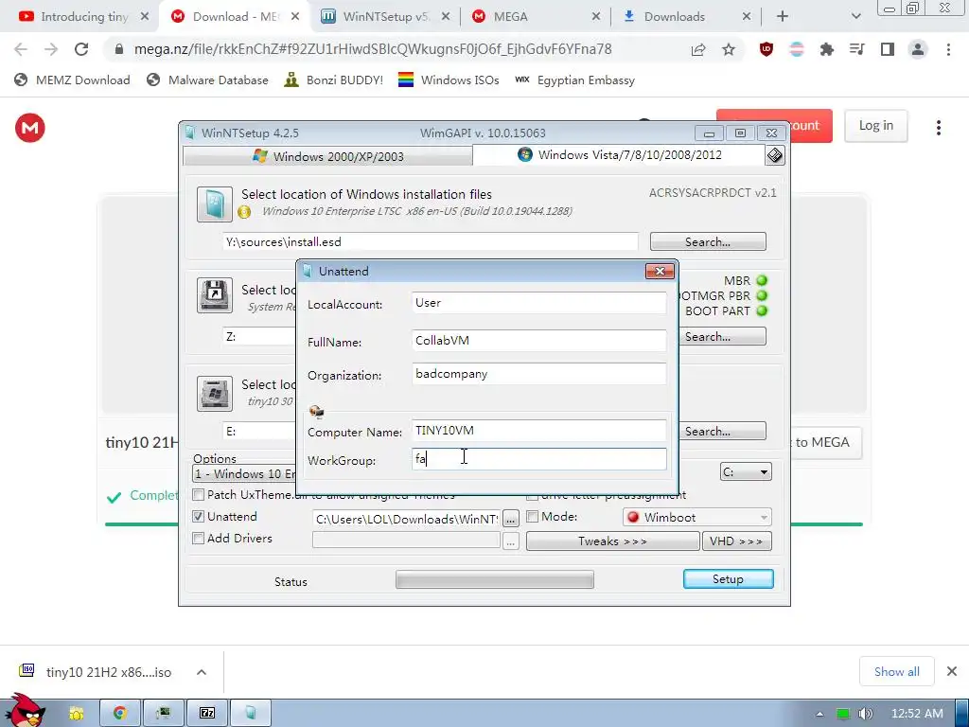
Task: Bookmark this page with star icon
Action: click(x=729, y=49)
